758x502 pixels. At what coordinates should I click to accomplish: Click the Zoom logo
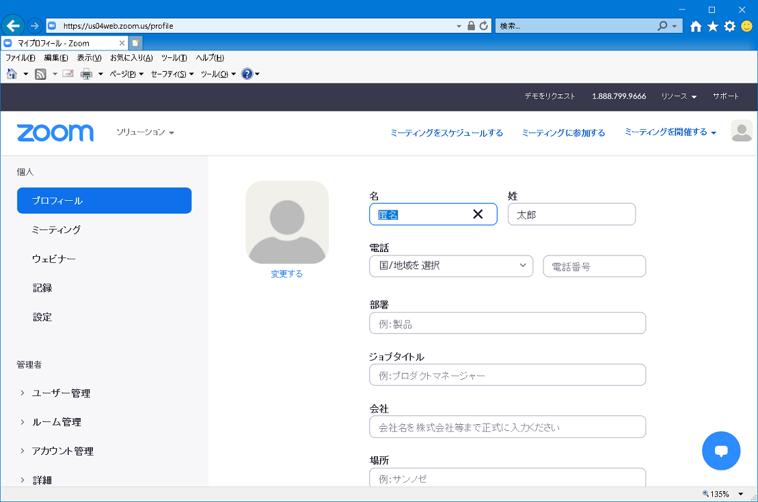click(x=55, y=133)
